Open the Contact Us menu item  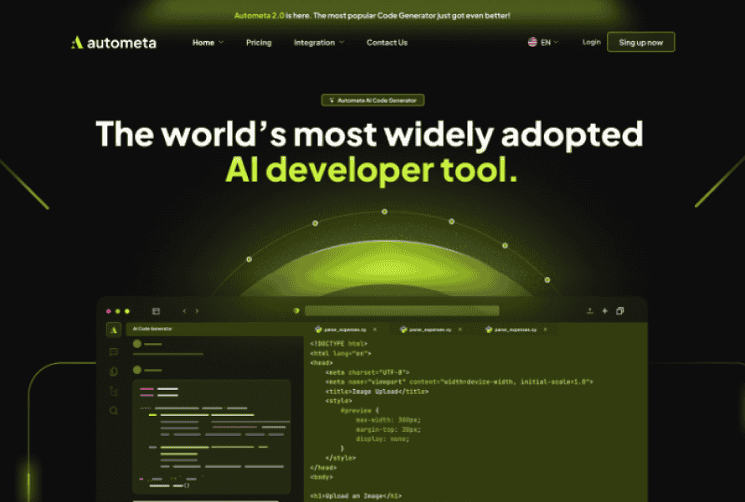click(x=387, y=43)
